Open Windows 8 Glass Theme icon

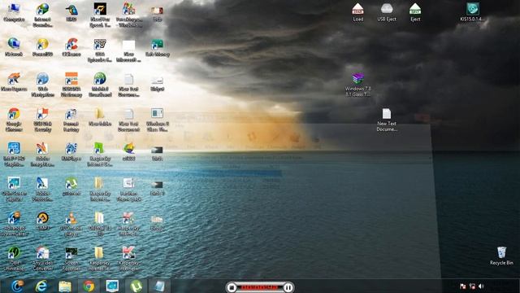(157, 120)
